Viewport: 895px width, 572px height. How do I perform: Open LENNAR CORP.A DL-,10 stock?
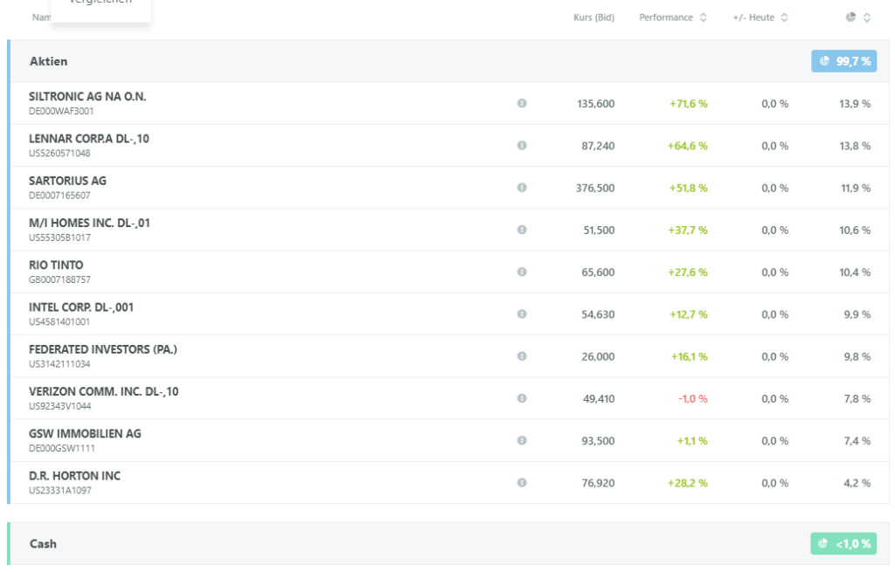tap(89, 139)
